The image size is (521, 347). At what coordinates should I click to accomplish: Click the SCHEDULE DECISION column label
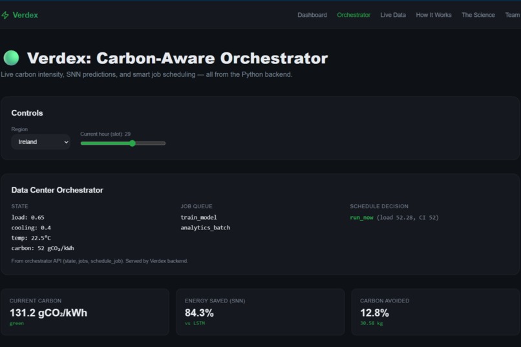(379, 206)
